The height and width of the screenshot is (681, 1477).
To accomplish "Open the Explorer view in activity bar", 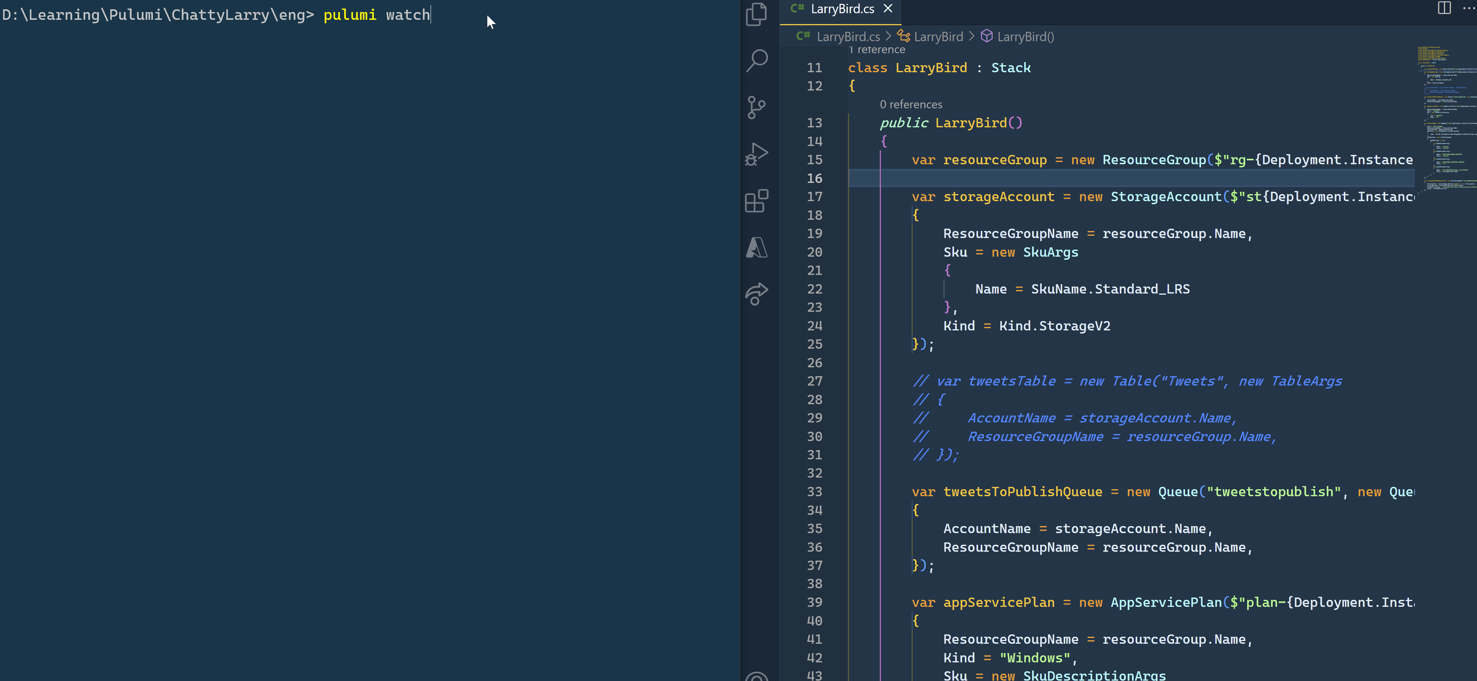I will pyautogui.click(x=757, y=14).
